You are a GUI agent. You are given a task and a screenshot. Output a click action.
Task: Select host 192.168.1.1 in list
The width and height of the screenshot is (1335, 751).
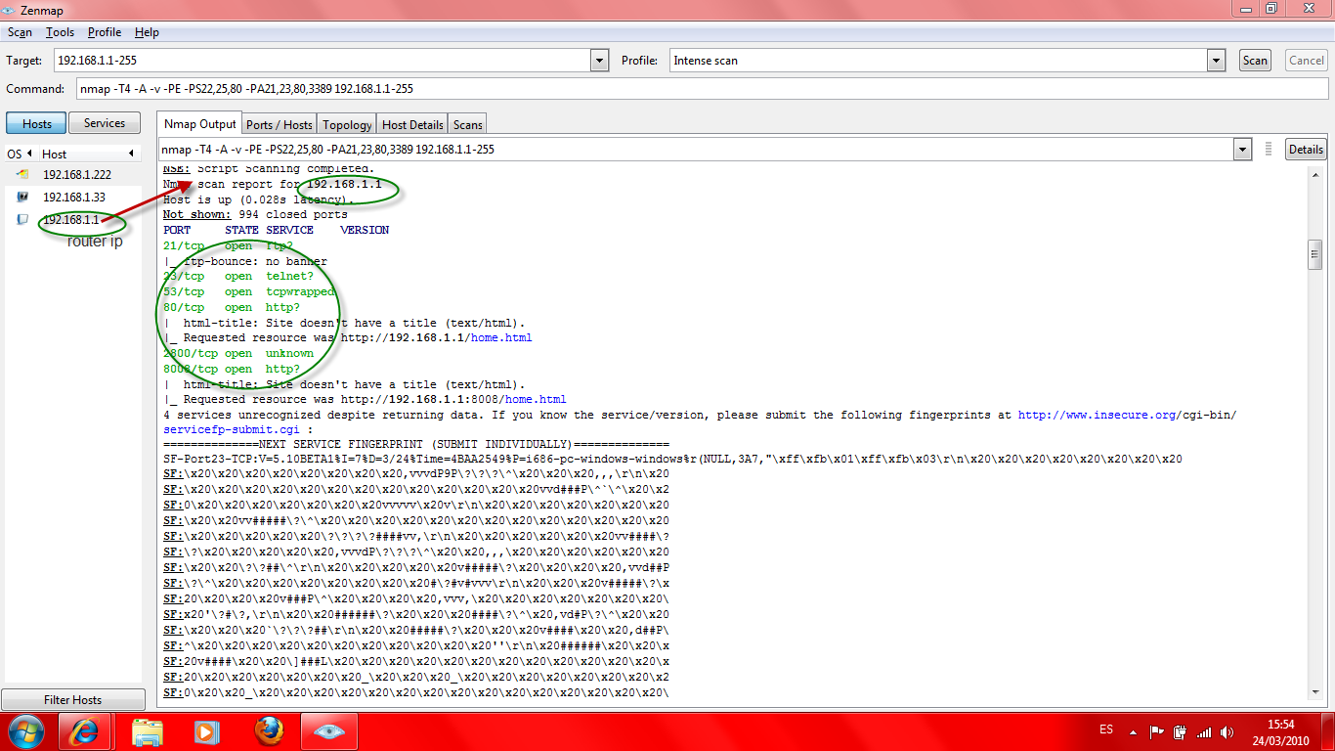[73, 220]
